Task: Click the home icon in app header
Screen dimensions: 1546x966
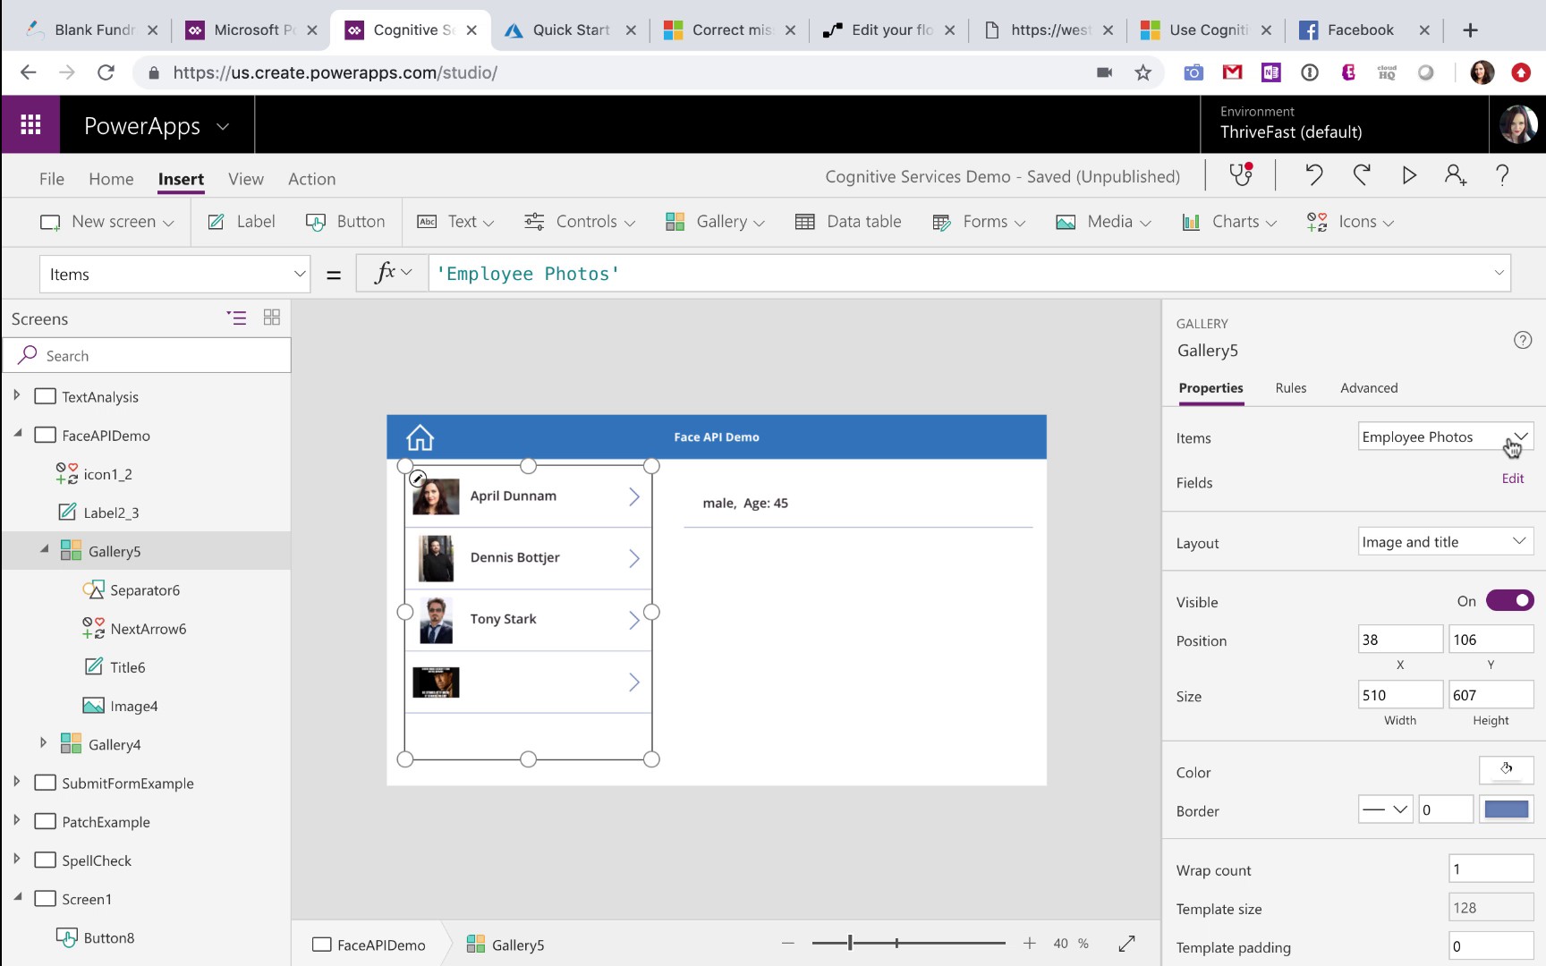Action: tap(420, 437)
